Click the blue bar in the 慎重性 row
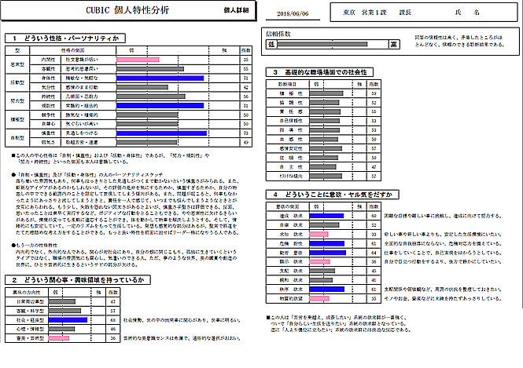Image resolution: width=523 pixels, height=368 pixels. click(x=161, y=133)
